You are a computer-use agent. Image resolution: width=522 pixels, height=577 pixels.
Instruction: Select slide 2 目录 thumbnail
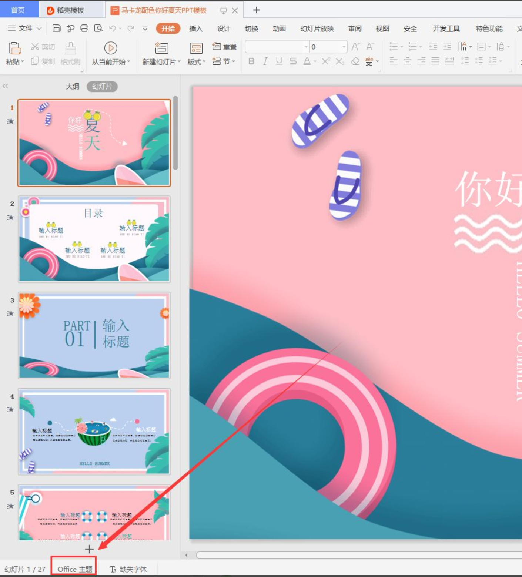94,239
